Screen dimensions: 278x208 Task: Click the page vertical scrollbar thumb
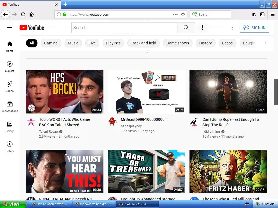click(276, 92)
